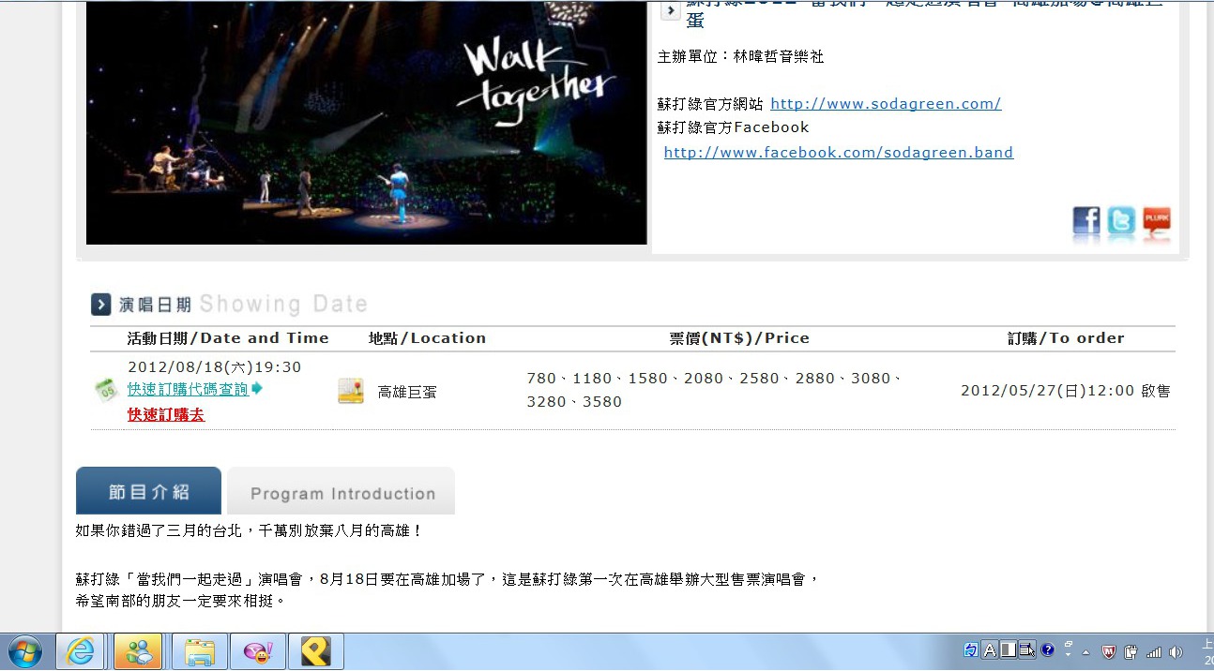This screenshot has width=1214, height=671.
Task: Click the arrow icon beside 演唱日期 heading
Action: click(x=101, y=305)
